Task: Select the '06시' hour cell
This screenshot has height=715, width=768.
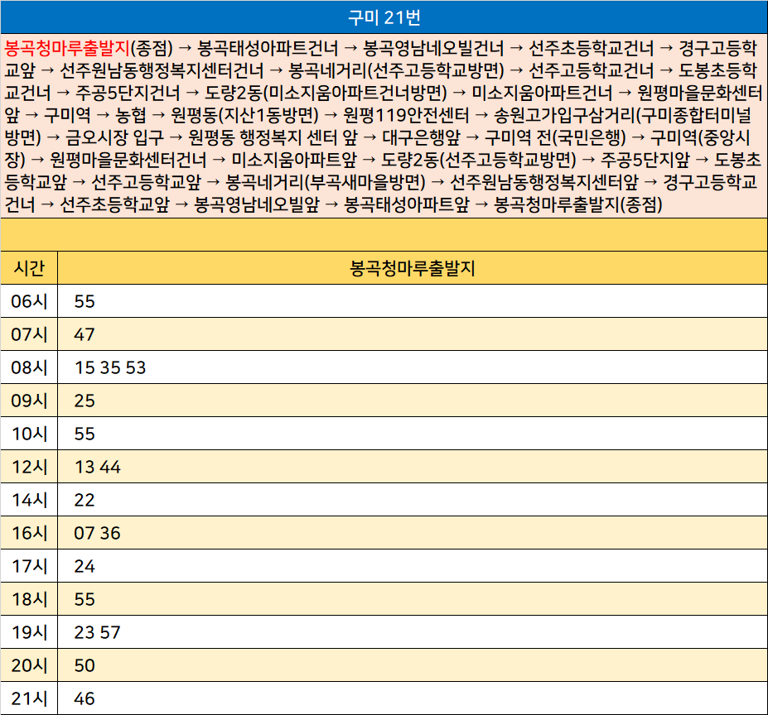Action: [x=29, y=301]
